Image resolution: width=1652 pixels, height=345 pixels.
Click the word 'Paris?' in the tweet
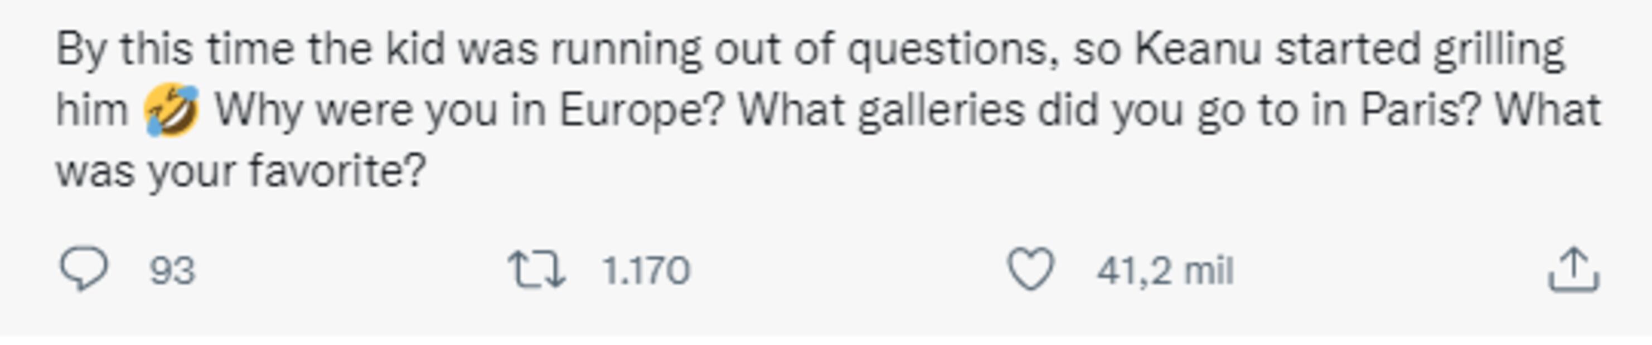1421,110
